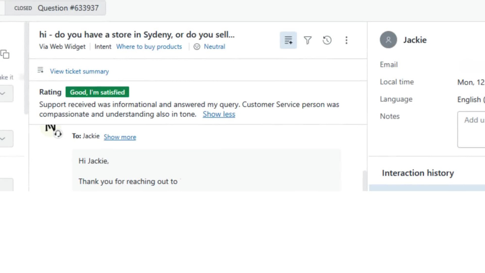Screen dimensions: 485x273
Task: Open ticket events history clock icon
Action: [327, 40]
